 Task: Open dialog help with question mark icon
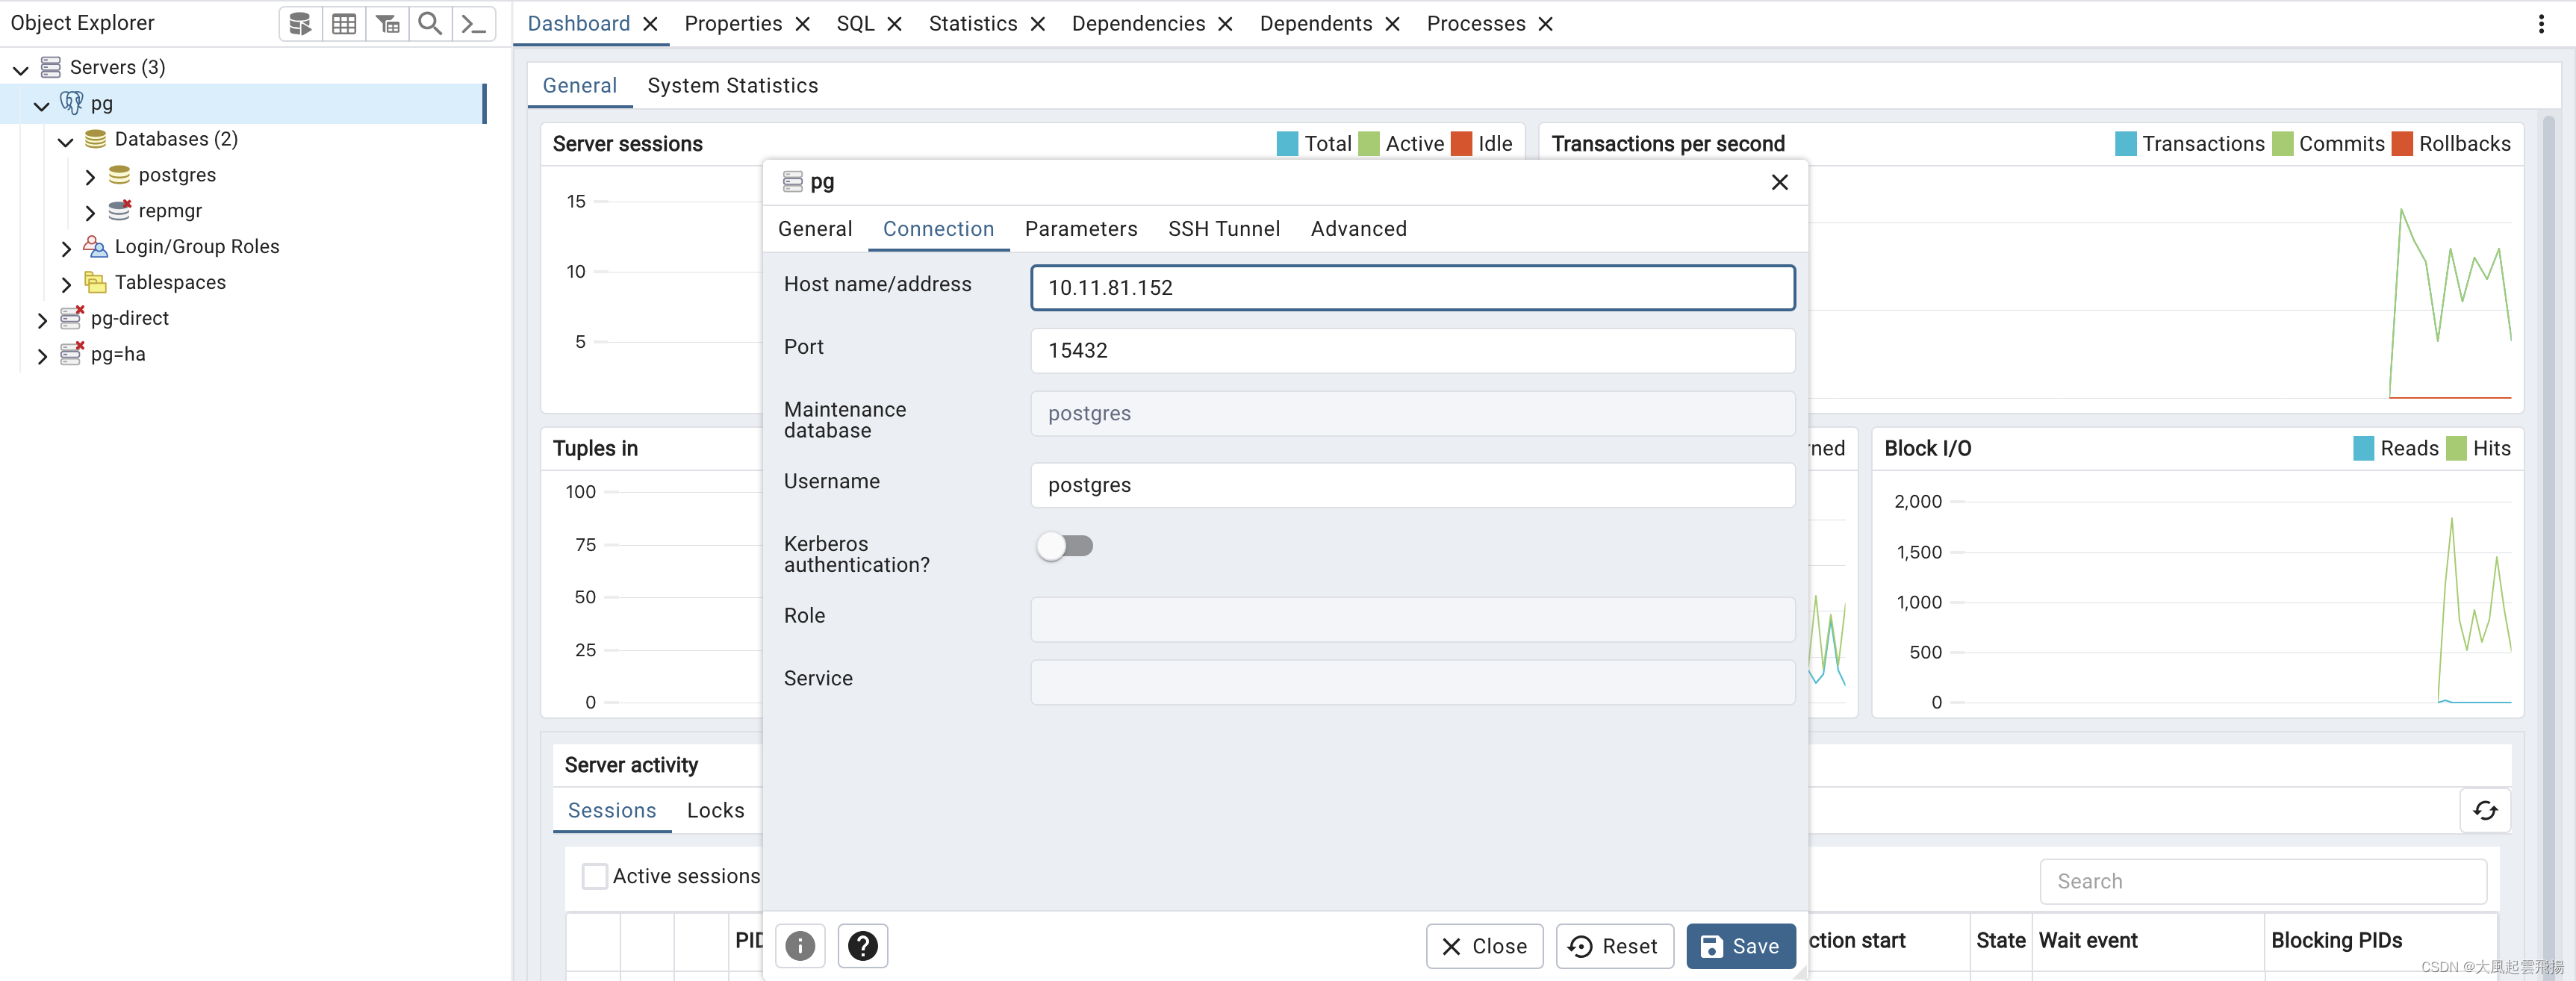pyautogui.click(x=862, y=945)
